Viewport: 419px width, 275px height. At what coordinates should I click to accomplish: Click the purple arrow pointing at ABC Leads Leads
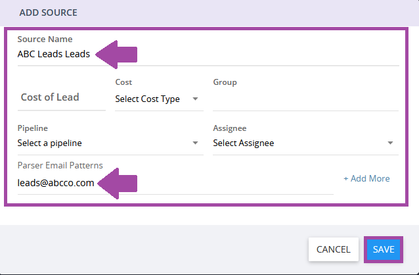116,55
